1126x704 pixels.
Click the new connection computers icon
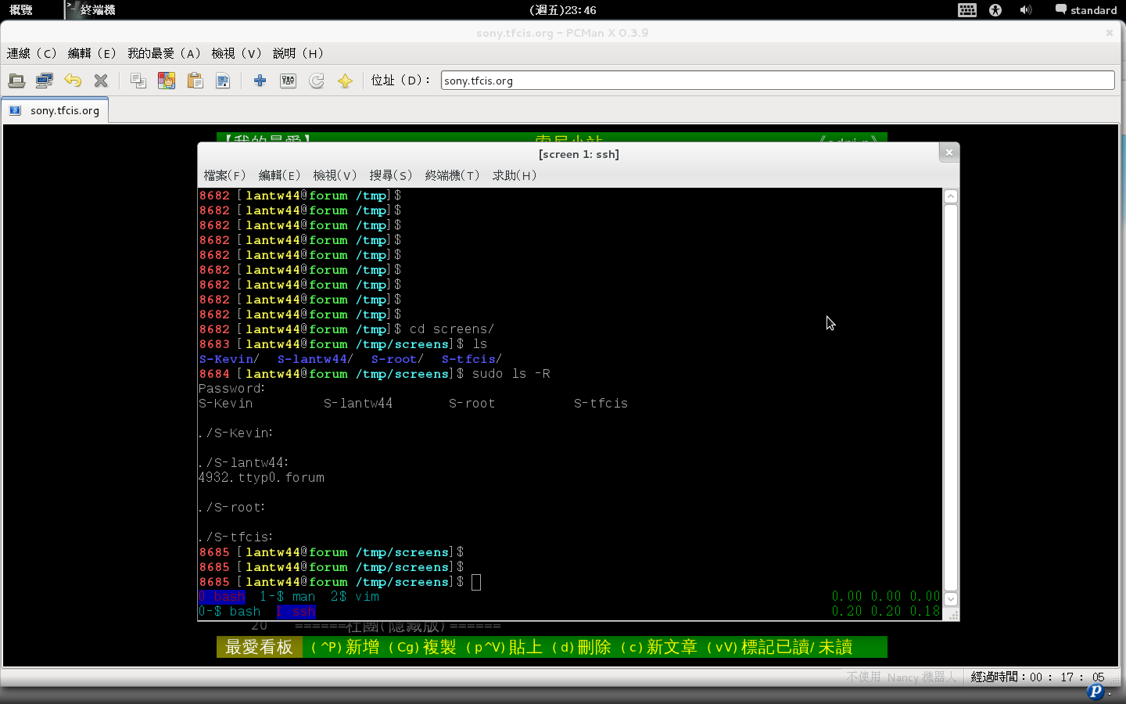click(45, 81)
